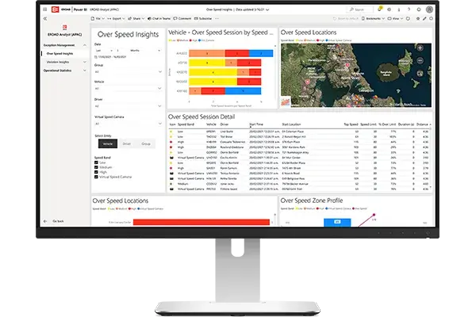Click the map reset view icon
This screenshot has height=317, width=476.
pyautogui.click(x=420, y=73)
